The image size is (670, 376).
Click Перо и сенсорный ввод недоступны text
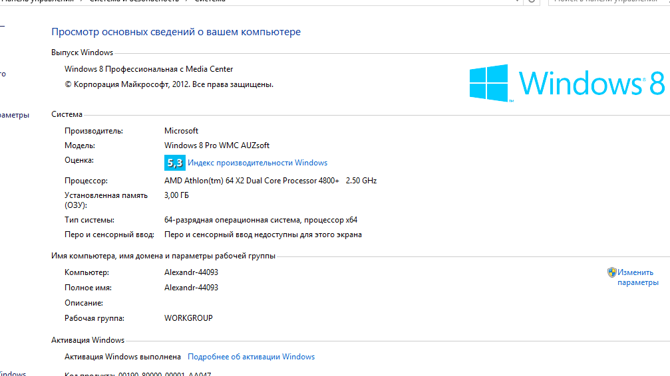point(263,235)
